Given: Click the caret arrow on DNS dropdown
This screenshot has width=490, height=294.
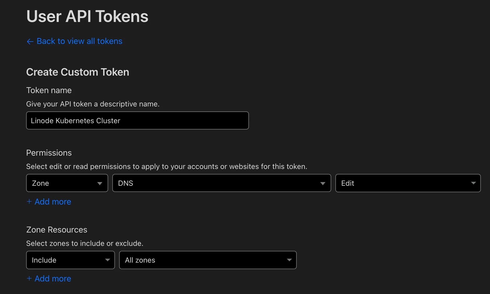Looking at the screenshot, I should pos(323,183).
